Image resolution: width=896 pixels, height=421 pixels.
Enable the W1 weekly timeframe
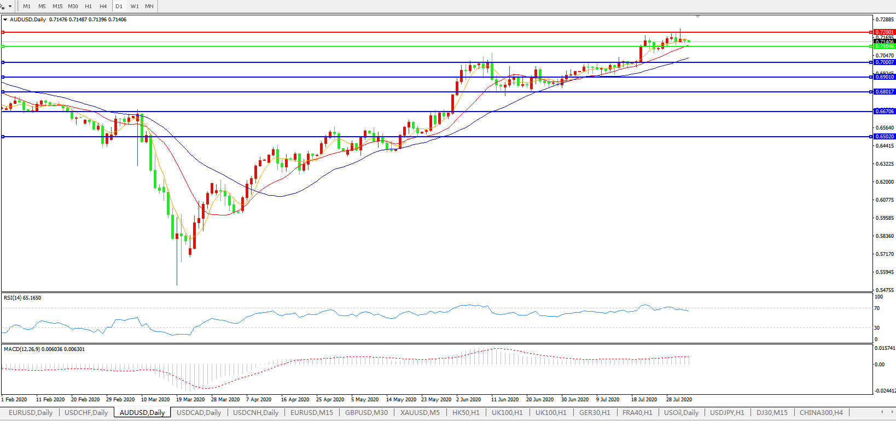pyautogui.click(x=135, y=7)
